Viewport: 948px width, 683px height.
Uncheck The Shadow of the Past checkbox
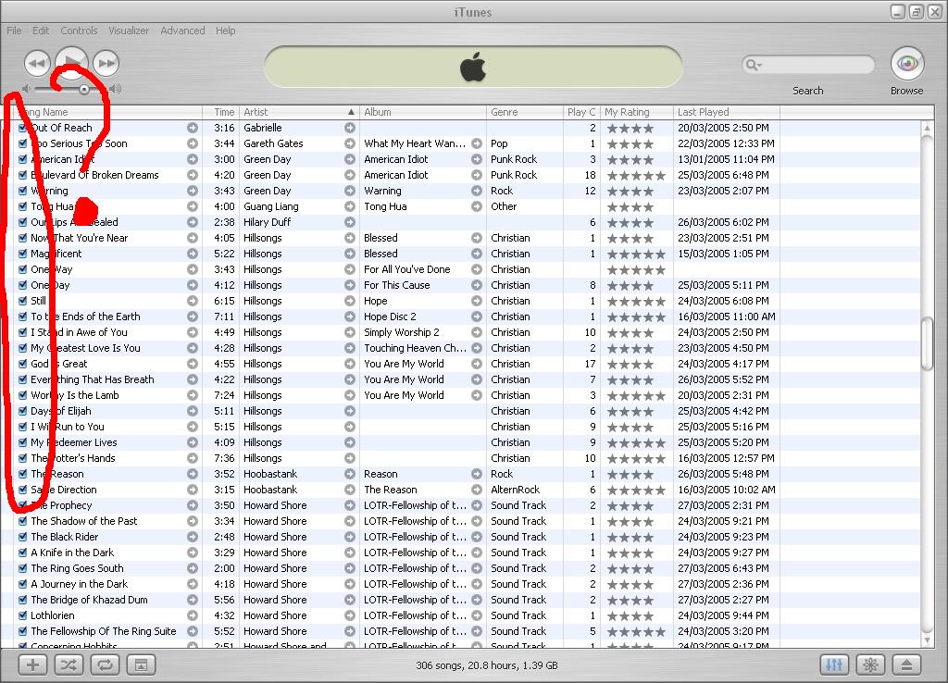(22, 521)
